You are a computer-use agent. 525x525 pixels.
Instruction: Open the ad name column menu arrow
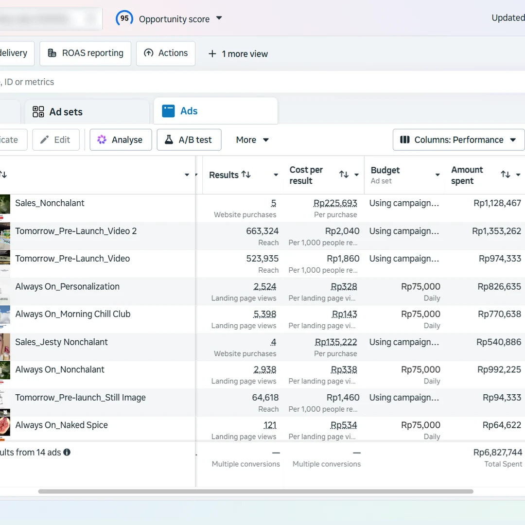187,175
